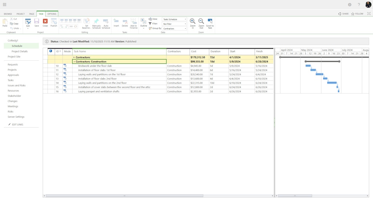The image size is (373, 209).
Task: Click the task grid horizontal scrollbar
Action: [124, 196]
